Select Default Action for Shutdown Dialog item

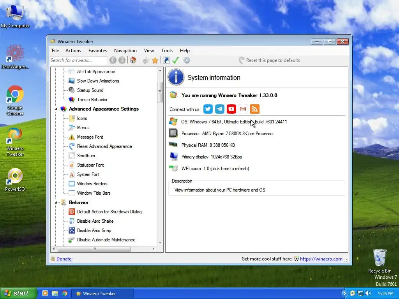[x=109, y=212]
